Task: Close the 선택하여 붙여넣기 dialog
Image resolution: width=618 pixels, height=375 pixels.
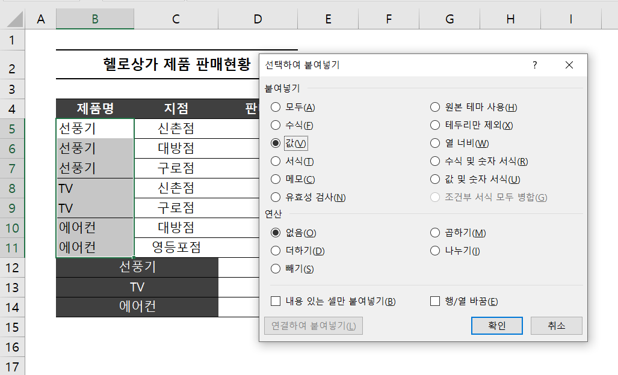Action: (x=569, y=65)
